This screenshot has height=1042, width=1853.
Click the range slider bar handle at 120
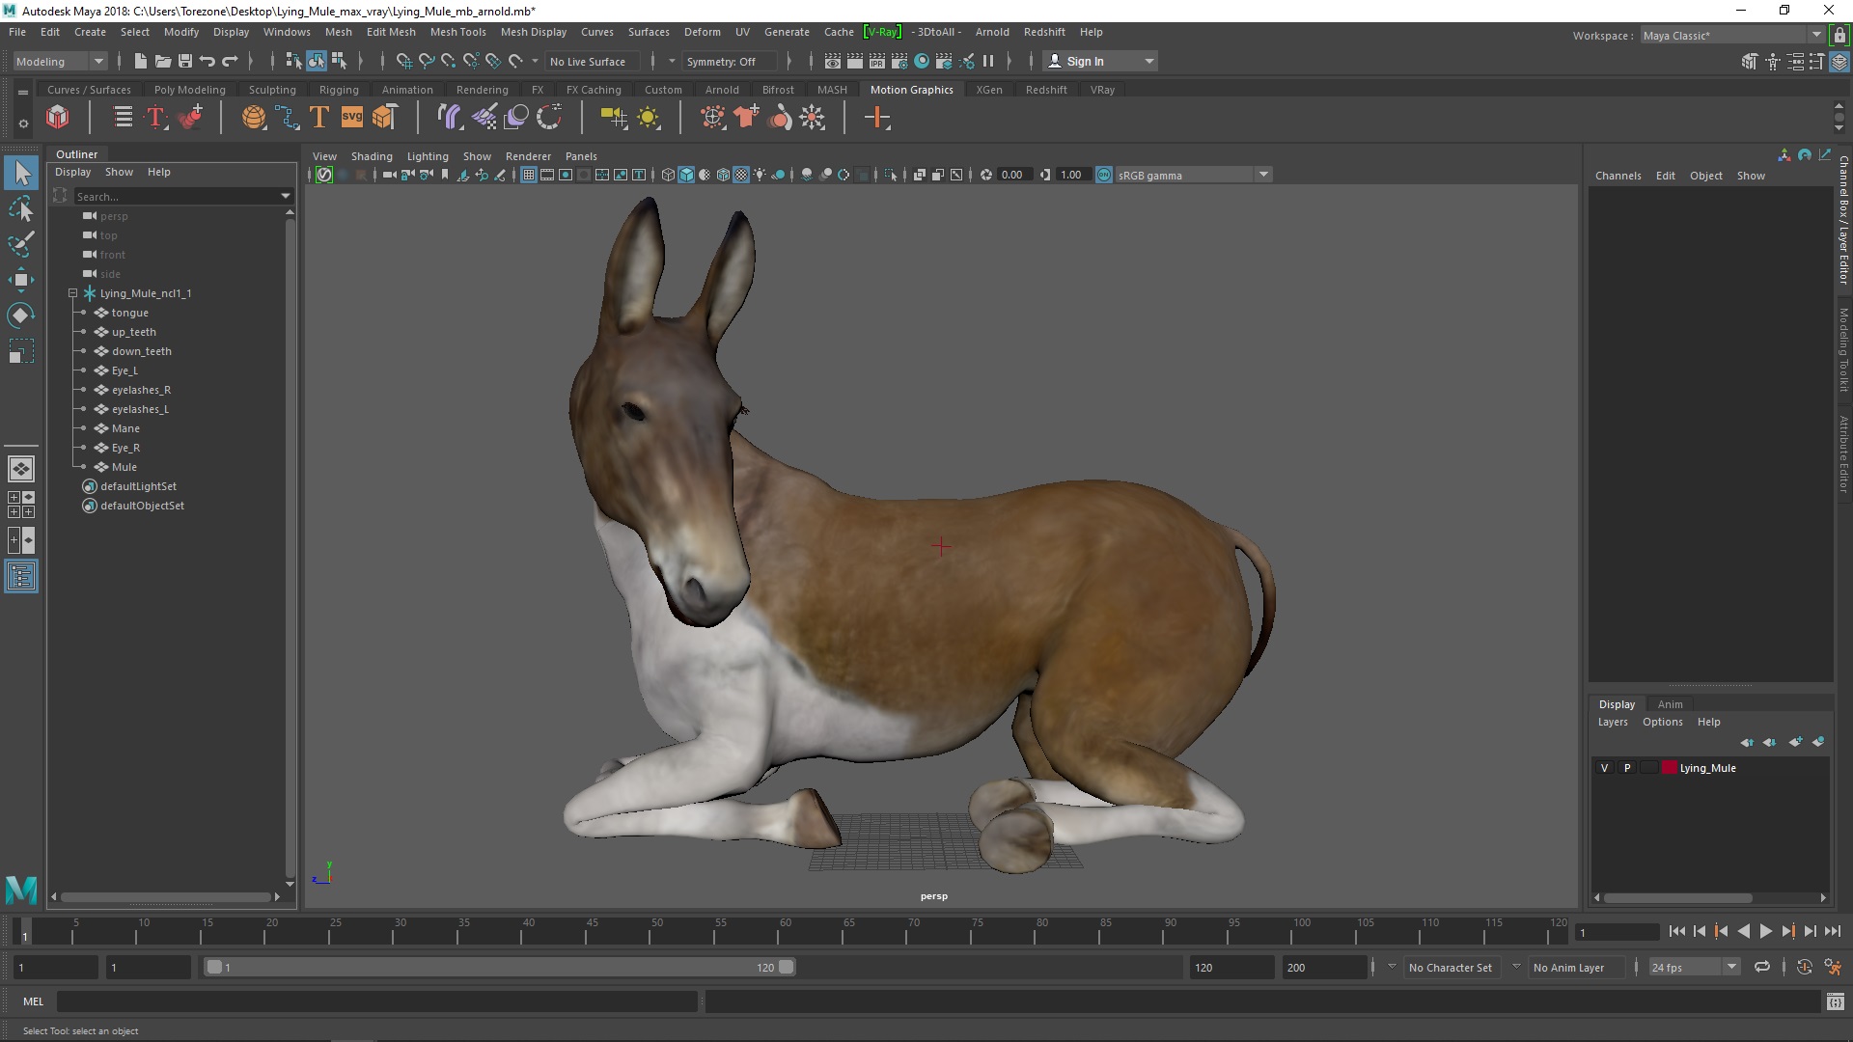pyautogui.click(x=786, y=967)
